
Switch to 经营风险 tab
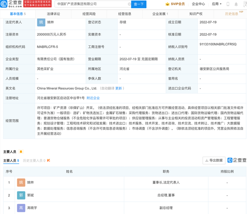coord(89,14)
